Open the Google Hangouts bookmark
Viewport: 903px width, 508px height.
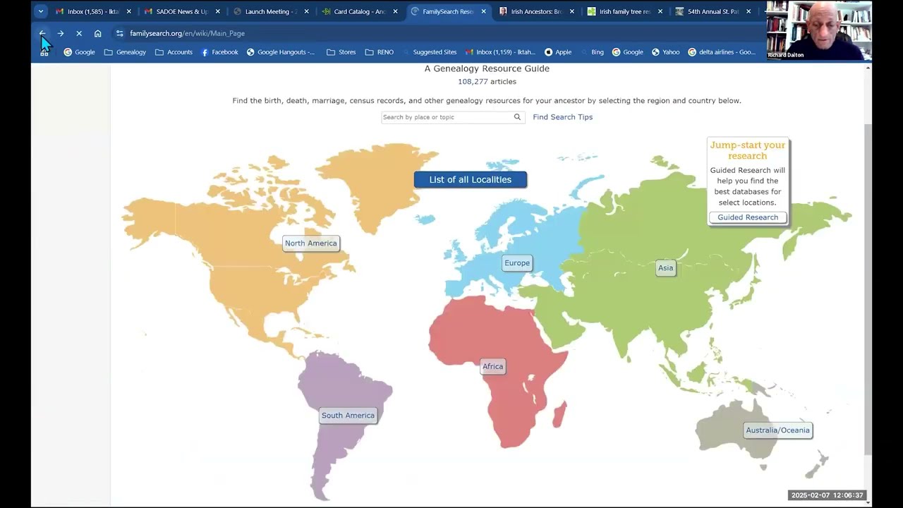tap(281, 52)
